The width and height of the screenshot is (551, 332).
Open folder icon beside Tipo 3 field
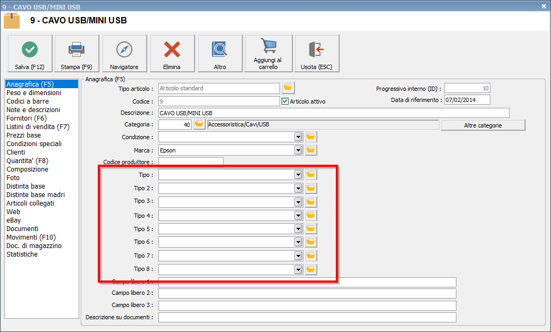[311, 202]
